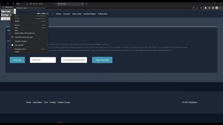The width and height of the screenshot is (223, 125).
Task: Open the Follow Bot navigation link
Action: (102, 14)
